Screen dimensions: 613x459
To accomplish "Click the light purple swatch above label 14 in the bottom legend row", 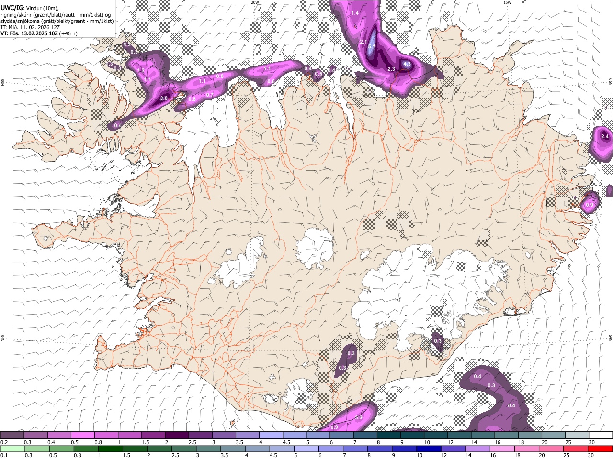I will (477, 449).
